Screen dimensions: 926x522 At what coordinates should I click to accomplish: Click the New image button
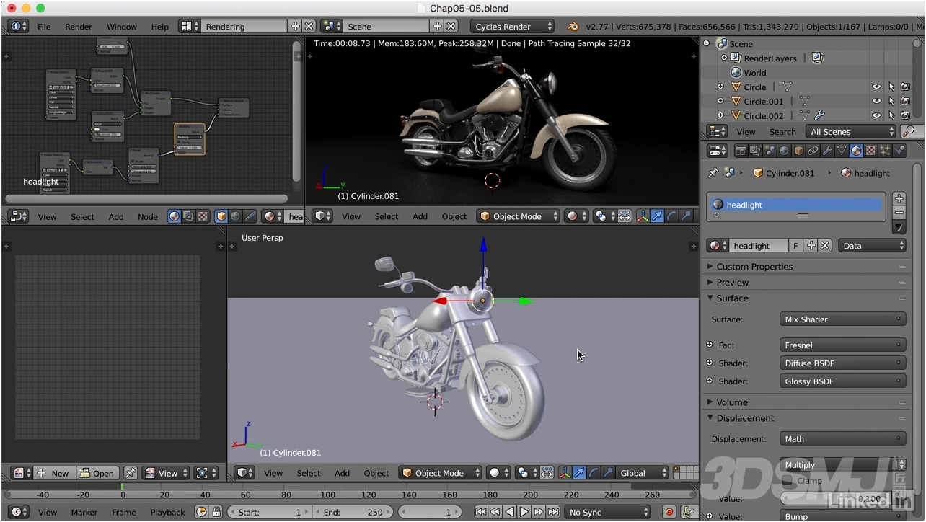point(54,474)
